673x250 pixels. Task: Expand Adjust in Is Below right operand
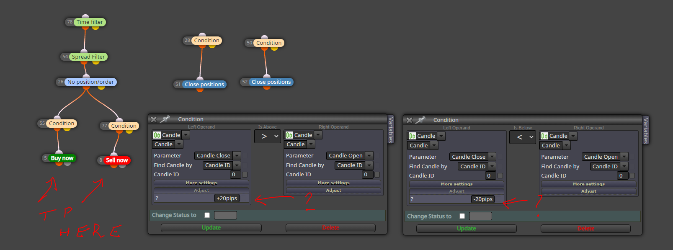click(x=588, y=191)
